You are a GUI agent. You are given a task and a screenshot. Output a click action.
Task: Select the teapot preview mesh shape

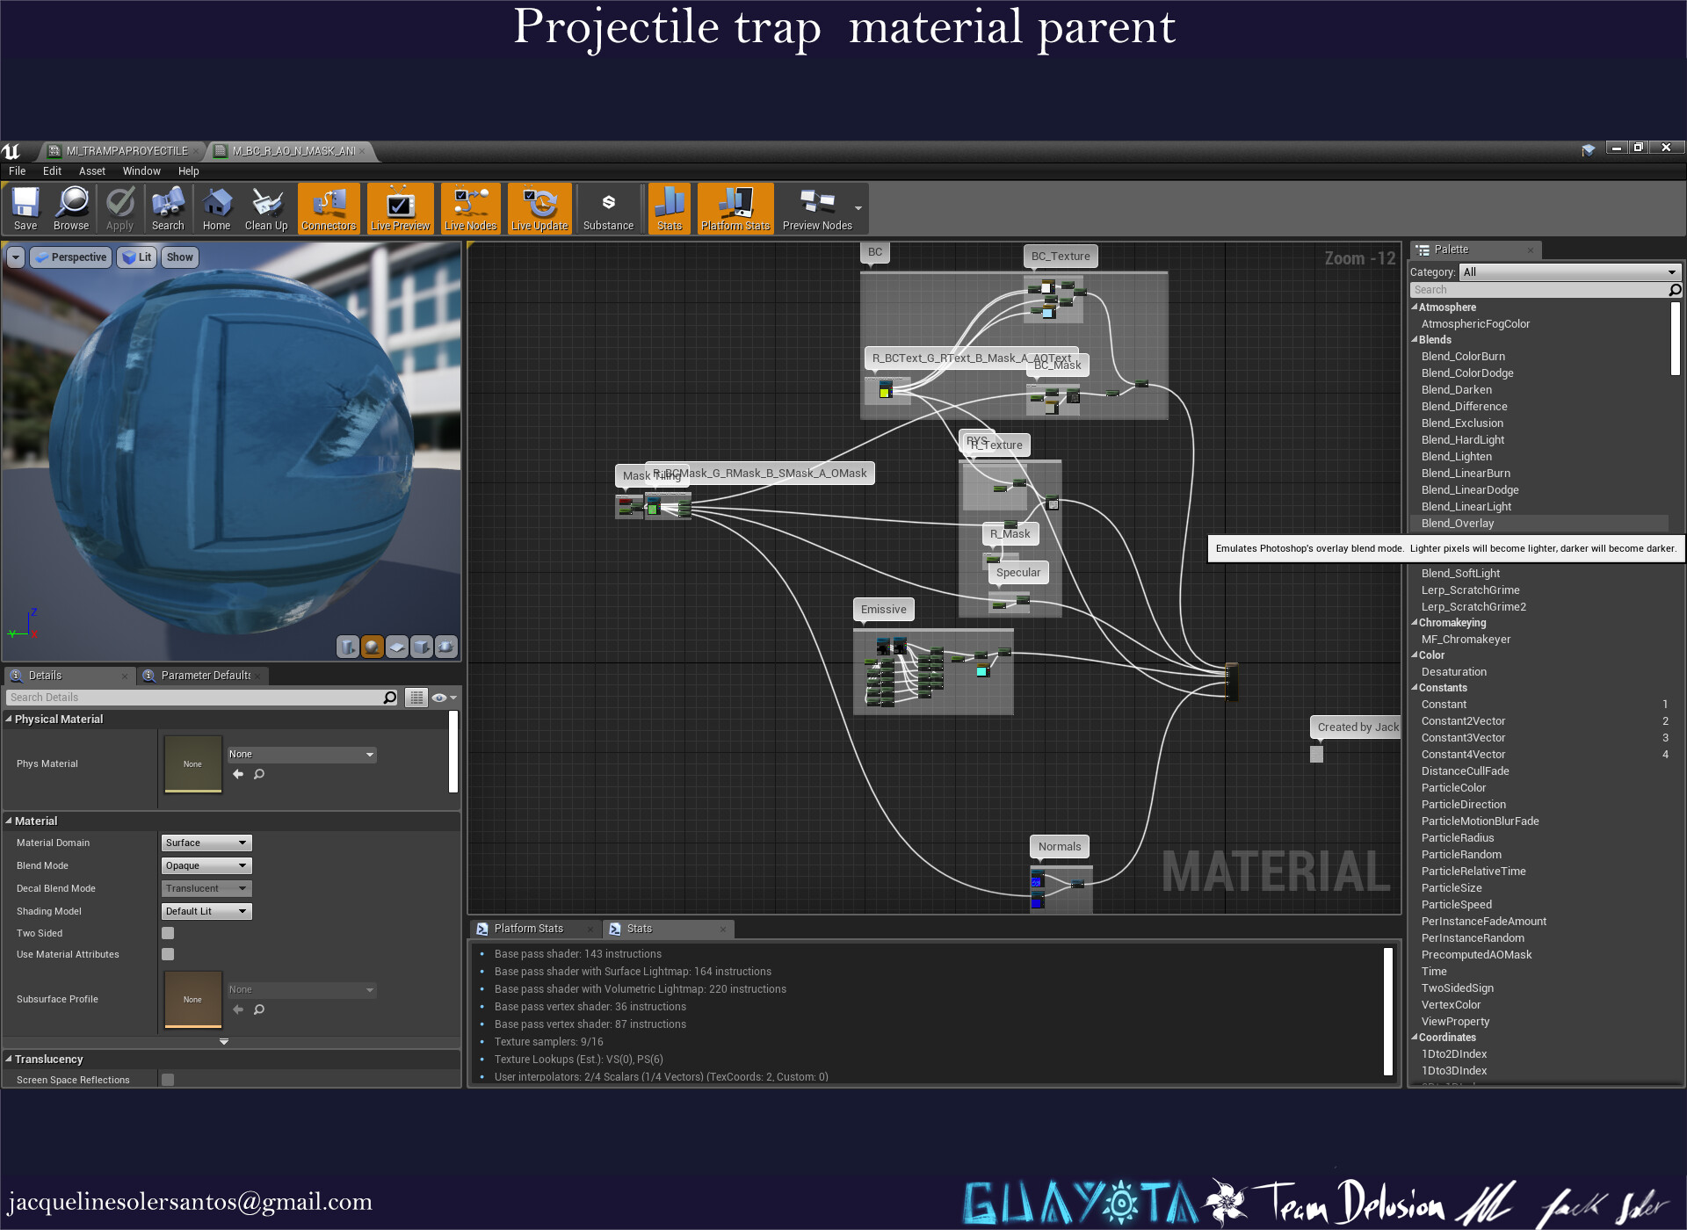click(446, 647)
